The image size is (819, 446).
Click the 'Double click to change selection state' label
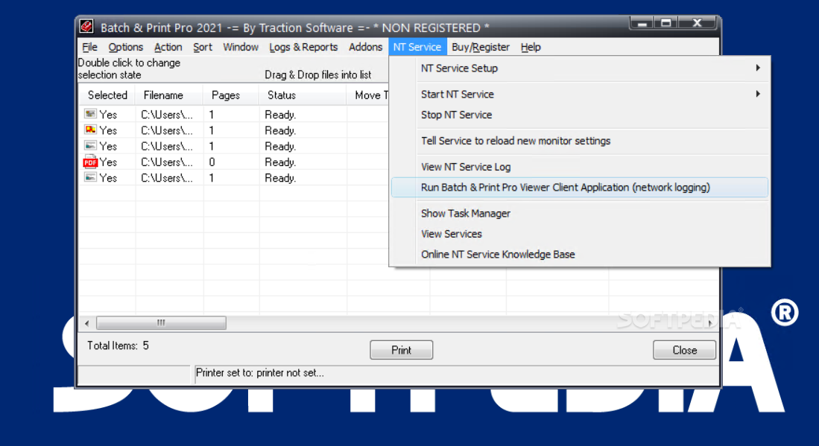click(x=129, y=69)
